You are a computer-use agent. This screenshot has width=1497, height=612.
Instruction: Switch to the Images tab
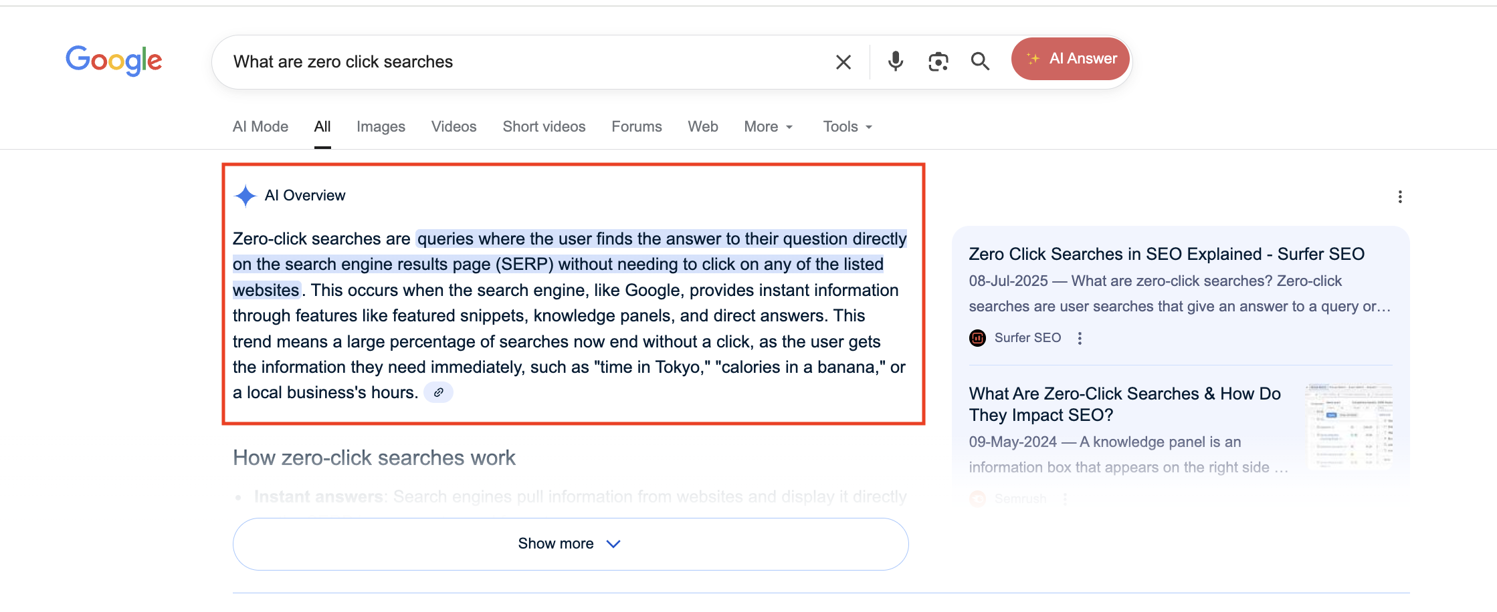(380, 126)
